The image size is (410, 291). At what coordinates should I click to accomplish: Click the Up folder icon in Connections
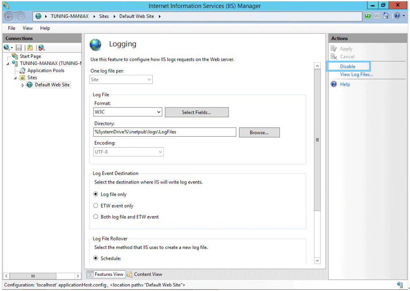coord(30,48)
